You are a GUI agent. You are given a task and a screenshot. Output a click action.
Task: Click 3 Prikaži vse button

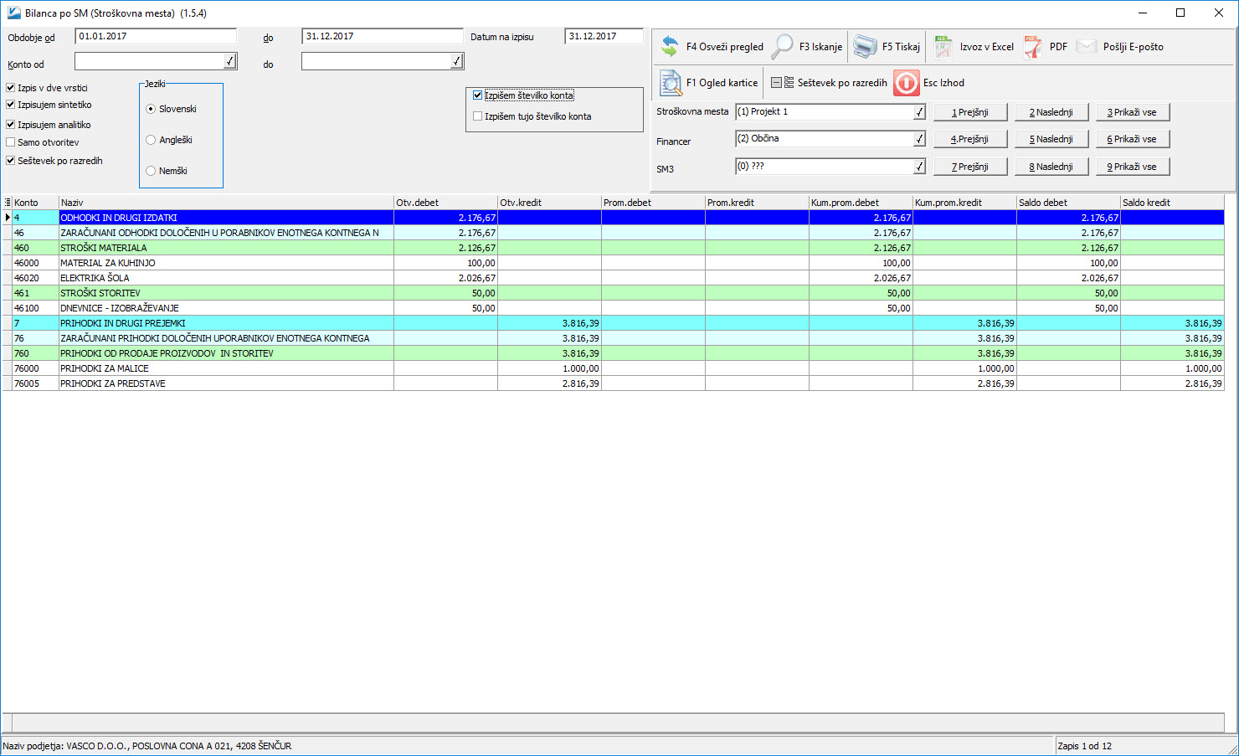tap(1133, 112)
